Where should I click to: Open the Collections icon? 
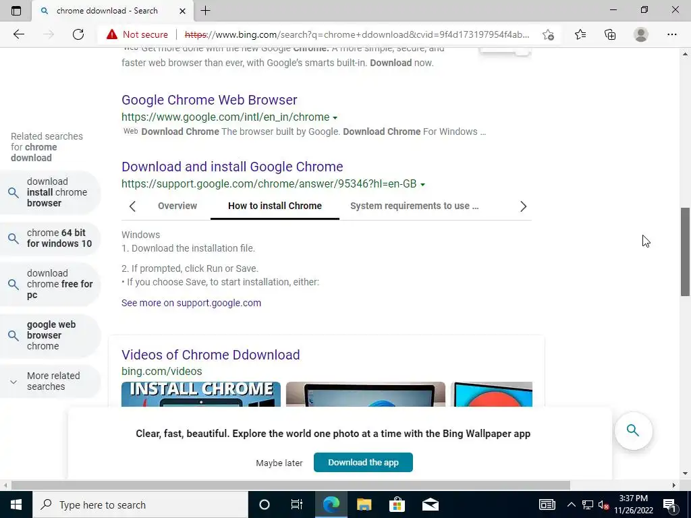point(610,34)
